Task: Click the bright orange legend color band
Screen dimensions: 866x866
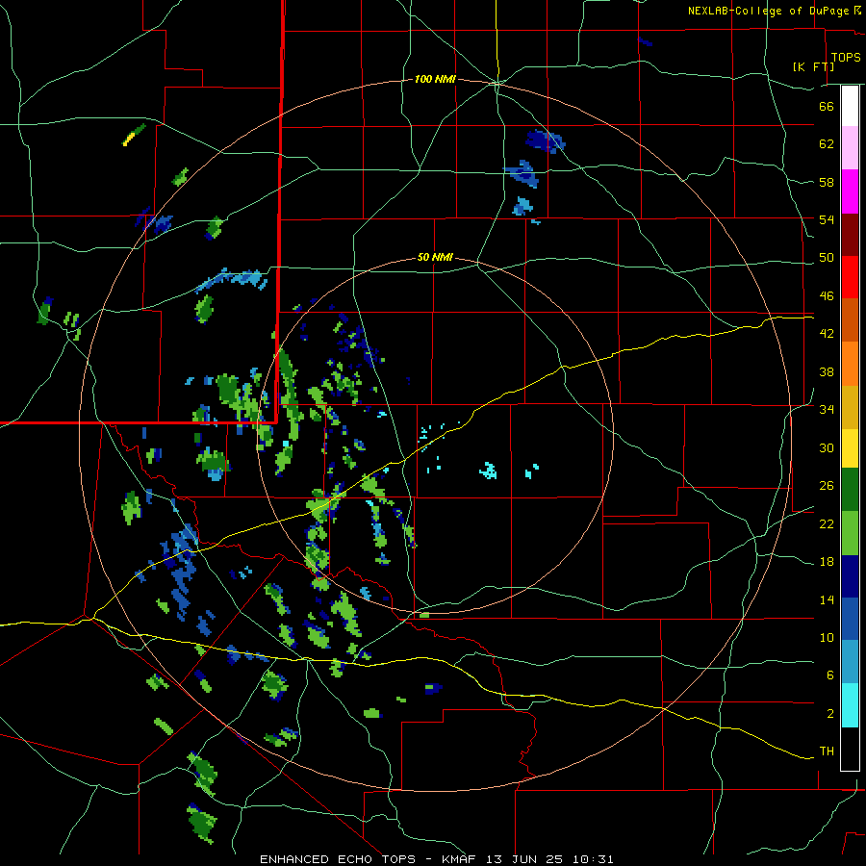Action: pos(850,364)
